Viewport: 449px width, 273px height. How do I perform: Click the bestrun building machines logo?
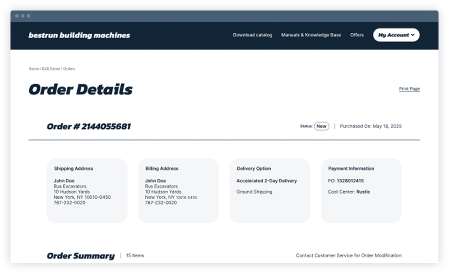[x=79, y=35]
